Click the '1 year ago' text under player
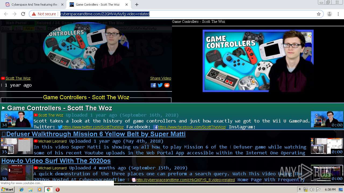The height and width of the screenshot is (193, 344). (x=18, y=85)
